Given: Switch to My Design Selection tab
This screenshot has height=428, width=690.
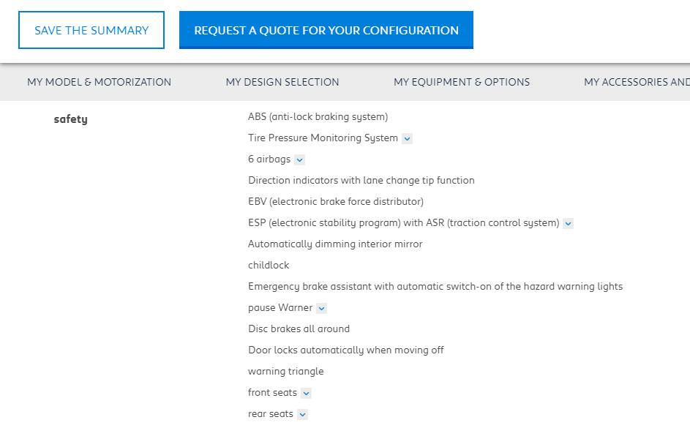Looking at the screenshot, I should 282,82.
